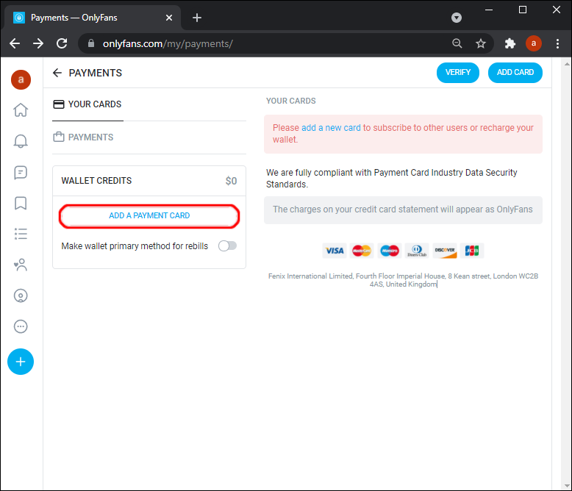Viewport: 572px width, 491px height.
Task: Click the 'Wallet Credits' label
Action: coord(96,181)
